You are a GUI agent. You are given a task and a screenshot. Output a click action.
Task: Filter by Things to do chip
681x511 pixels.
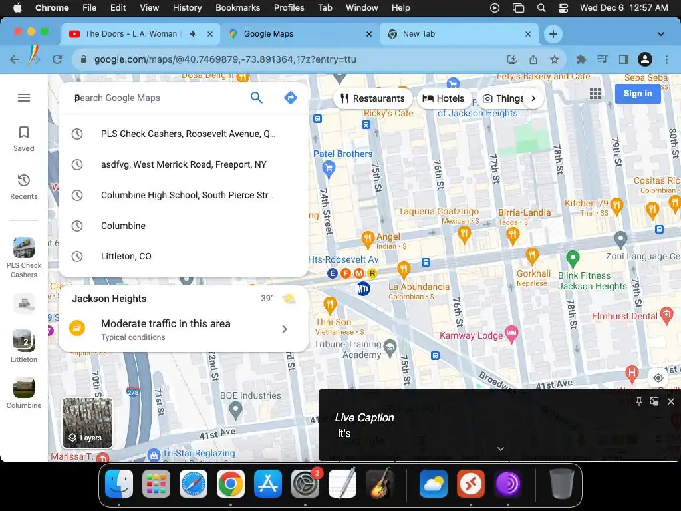click(x=503, y=98)
